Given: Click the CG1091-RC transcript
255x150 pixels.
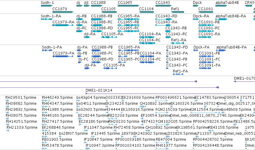Looking at the screenshot, I should click(206, 31).
